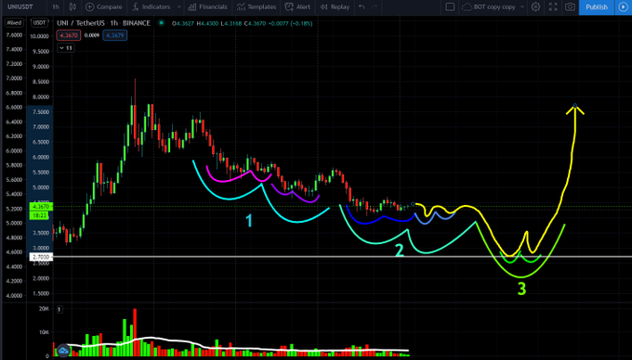Click the play icon beside Publish

pyautogui.click(x=623, y=7)
